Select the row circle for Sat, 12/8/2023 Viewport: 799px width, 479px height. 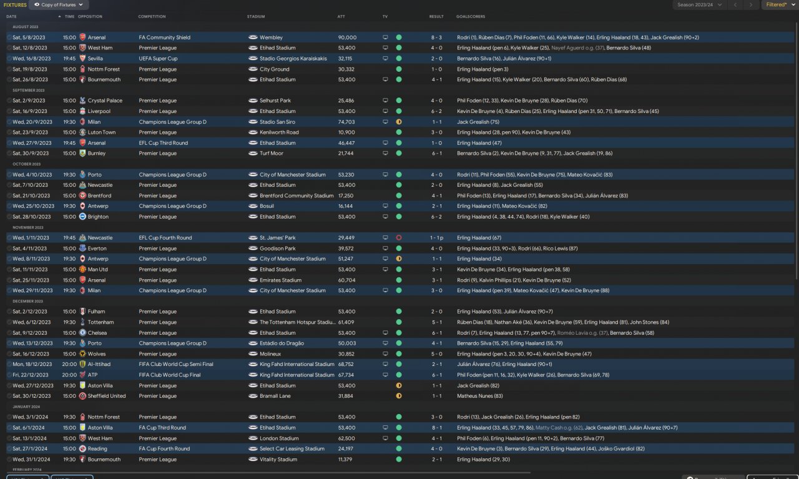point(9,48)
